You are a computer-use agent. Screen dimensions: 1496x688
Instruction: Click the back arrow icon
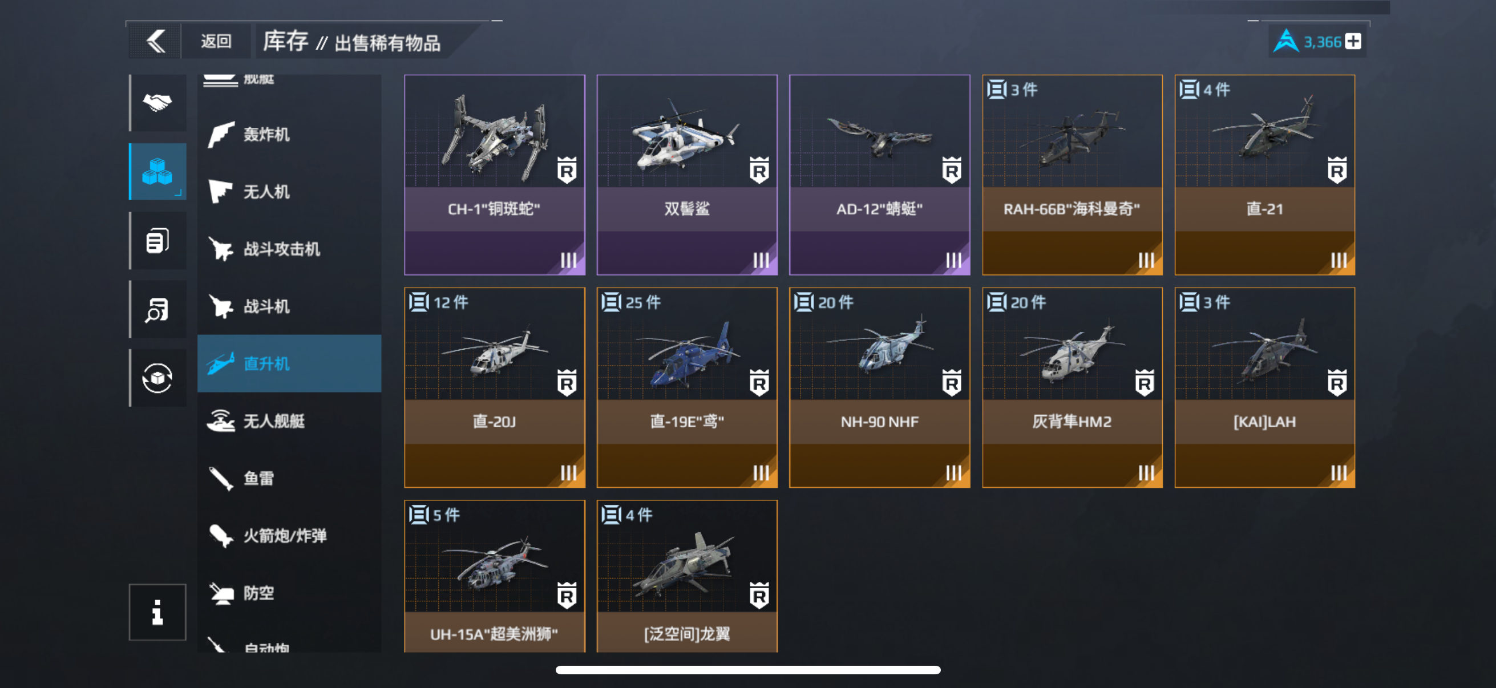(155, 41)
